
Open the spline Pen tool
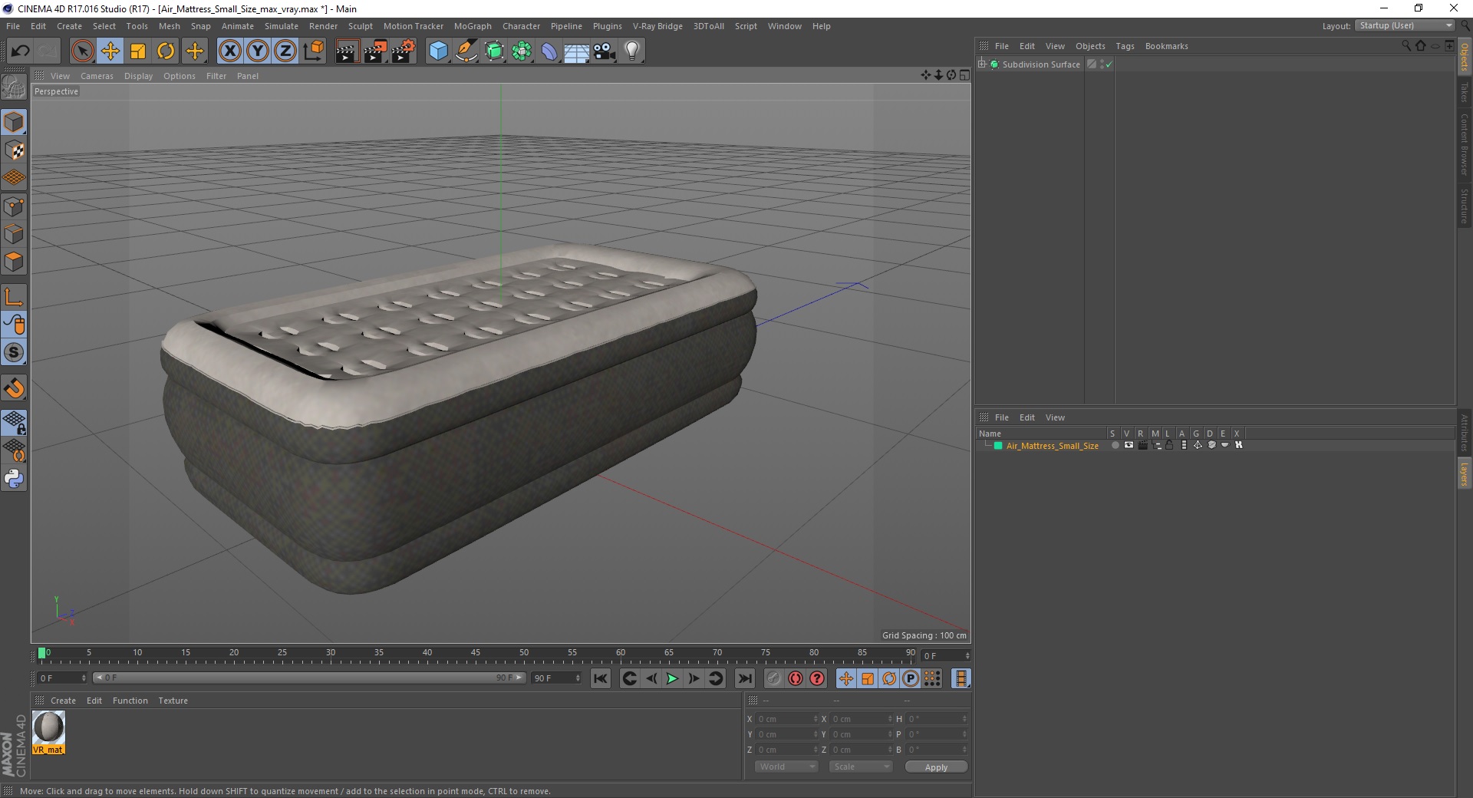click(466, 51)
